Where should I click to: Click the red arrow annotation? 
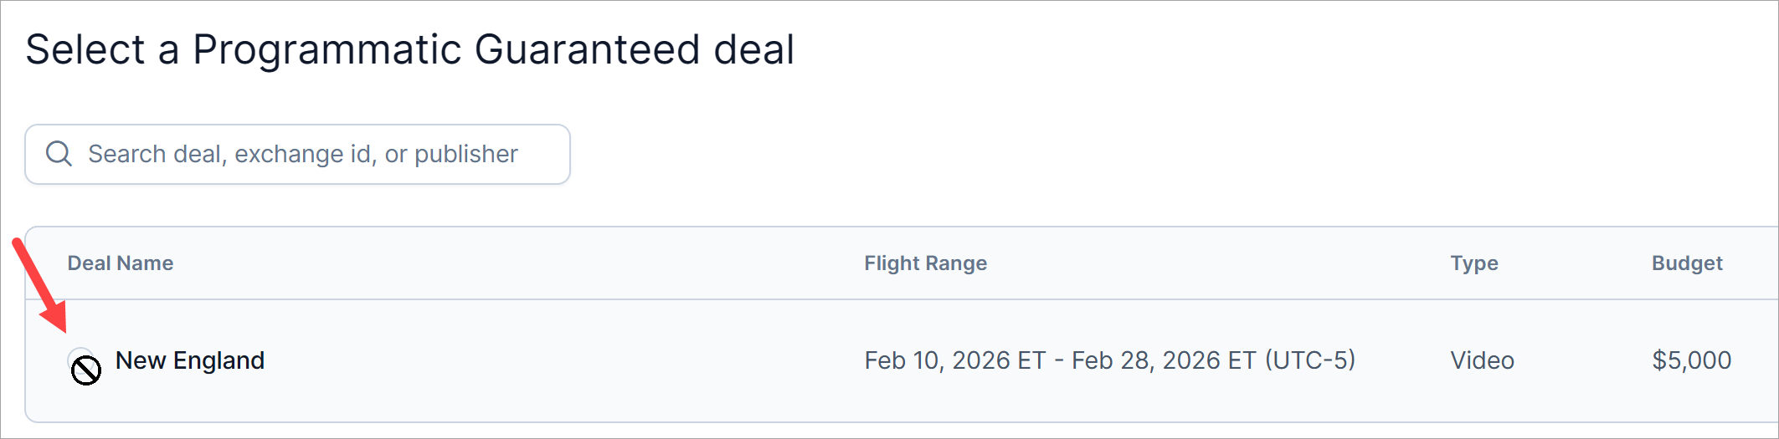(40, 284)
